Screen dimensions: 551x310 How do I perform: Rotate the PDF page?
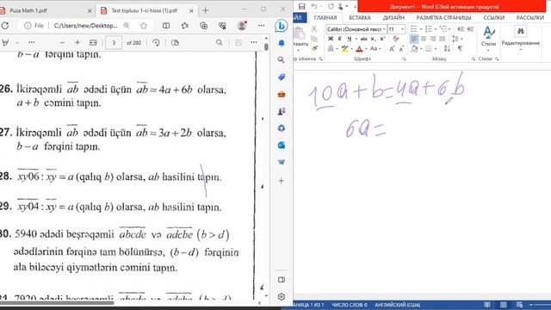click(x=156, y=42)
